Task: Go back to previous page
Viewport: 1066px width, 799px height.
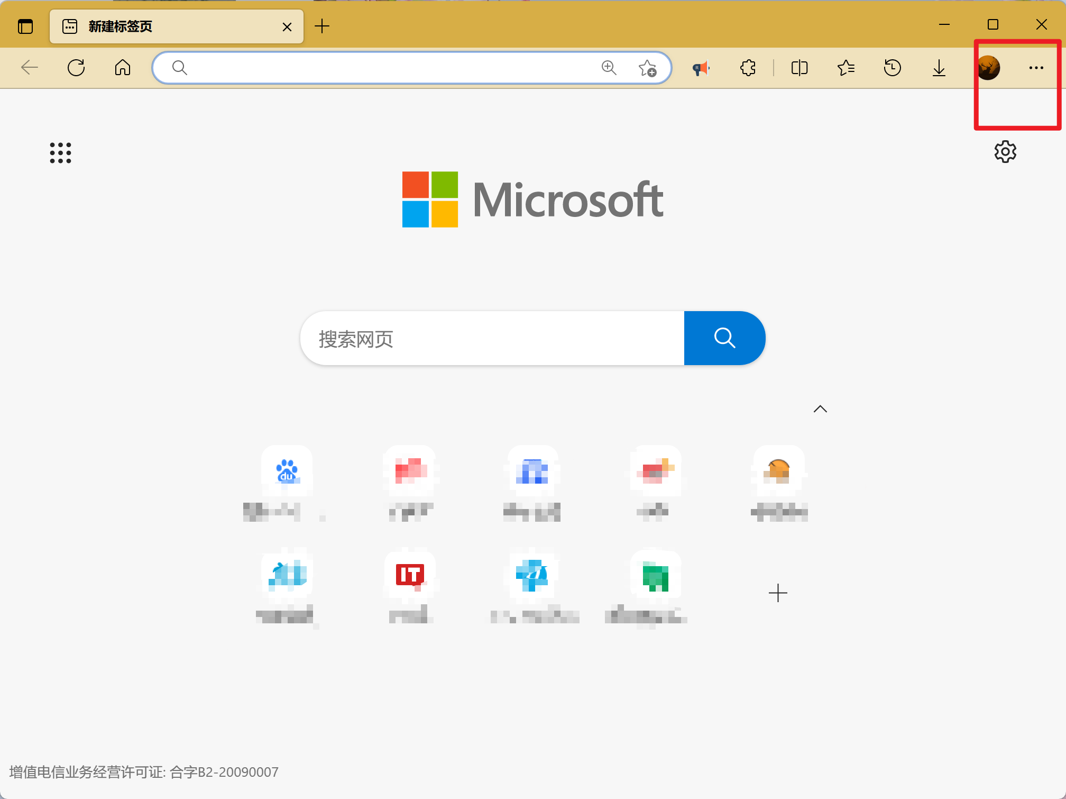Action: (x=30, y=68)
